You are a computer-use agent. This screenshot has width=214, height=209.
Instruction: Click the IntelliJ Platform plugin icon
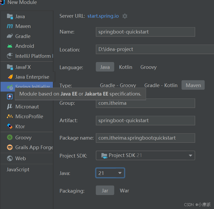[10, 56]
